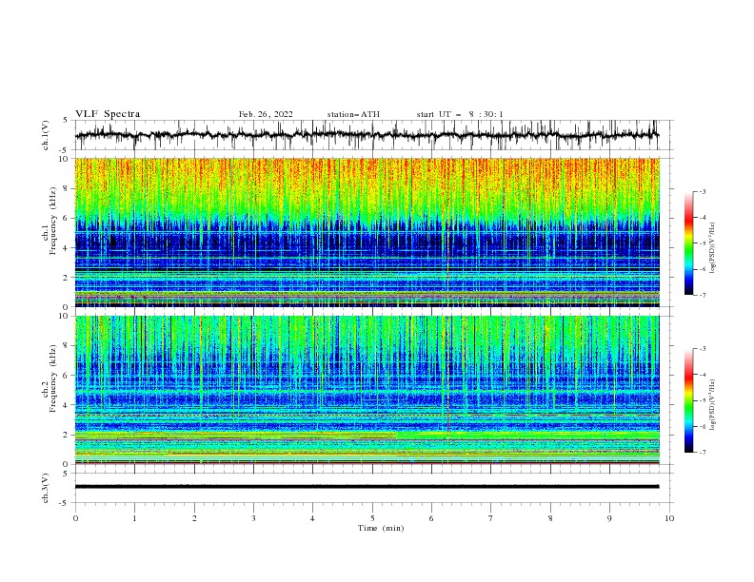
Task: Click the ch.1 voltage waveform trace
Action: 367,135
